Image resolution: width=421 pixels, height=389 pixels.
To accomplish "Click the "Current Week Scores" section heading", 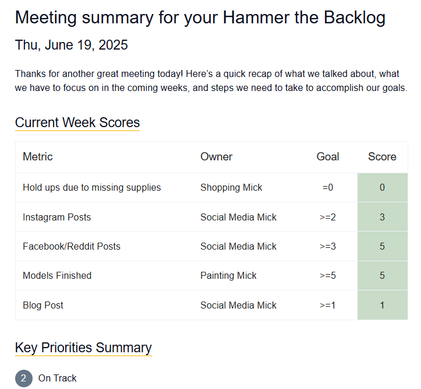I will click(77, 122).
